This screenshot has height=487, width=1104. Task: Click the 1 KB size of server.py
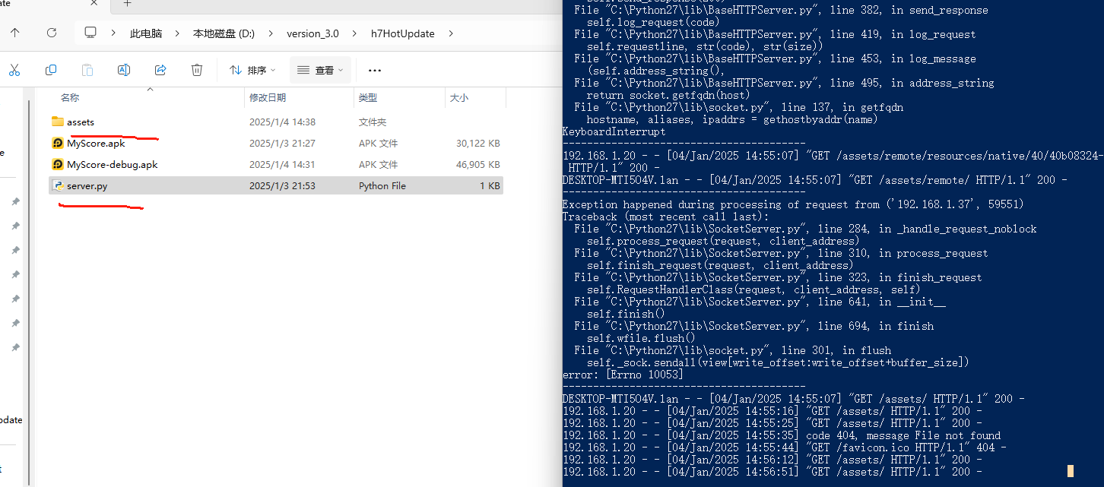click(489, 185)
